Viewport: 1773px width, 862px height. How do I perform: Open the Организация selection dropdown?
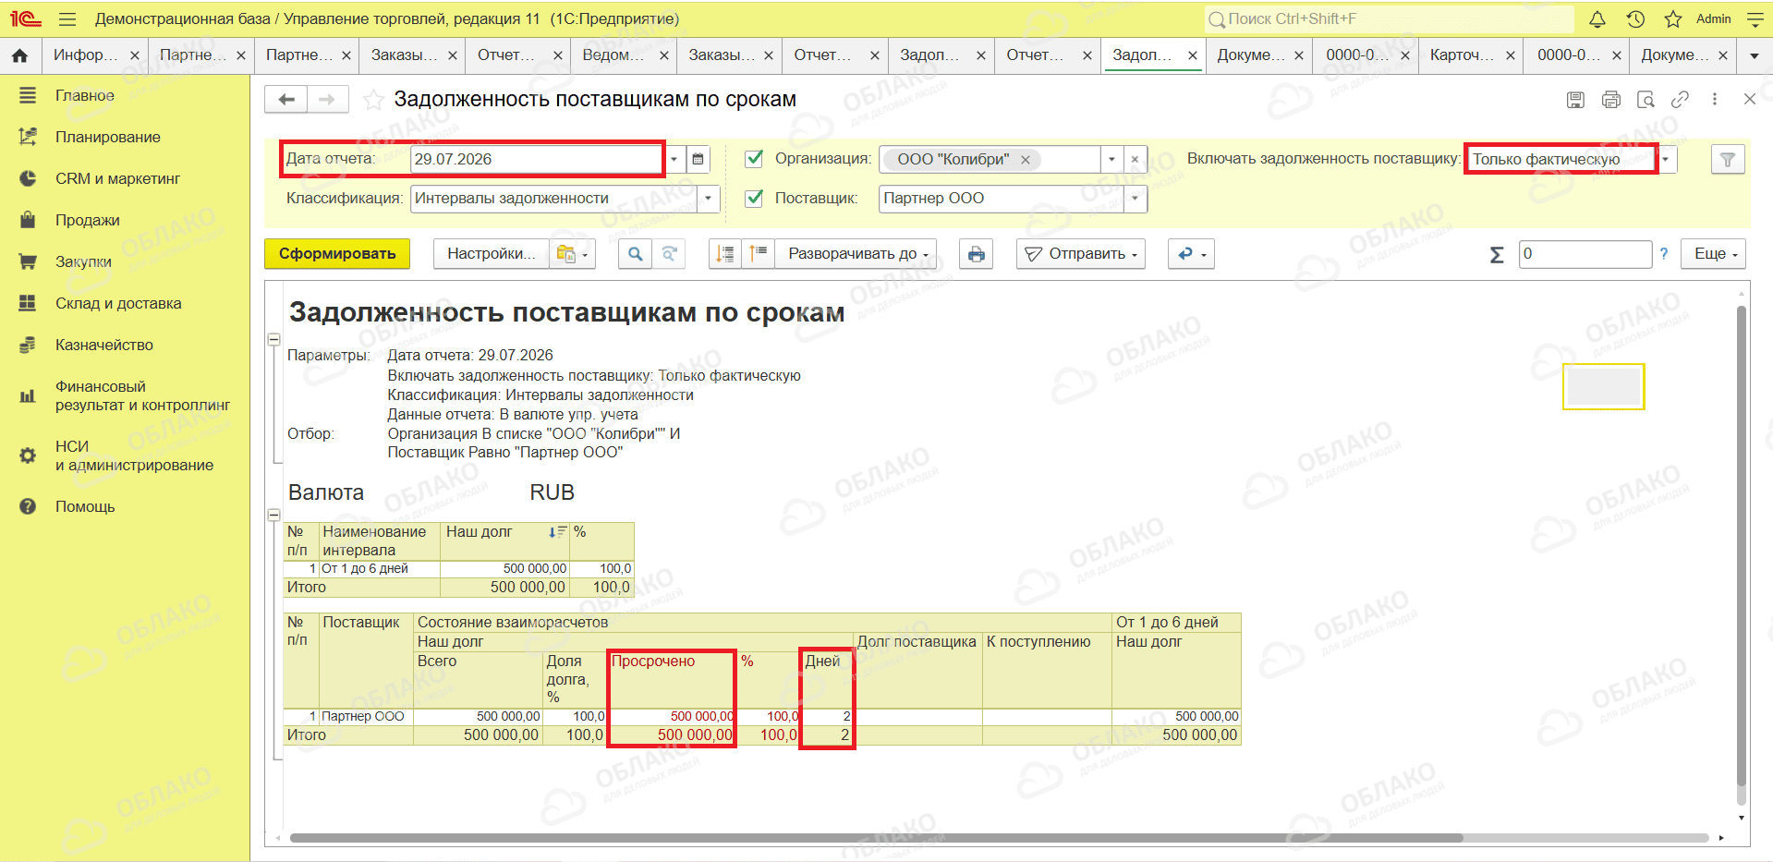(1112, 159)
